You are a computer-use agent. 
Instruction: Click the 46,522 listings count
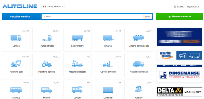pyautogui.click(x=56, y=57)
